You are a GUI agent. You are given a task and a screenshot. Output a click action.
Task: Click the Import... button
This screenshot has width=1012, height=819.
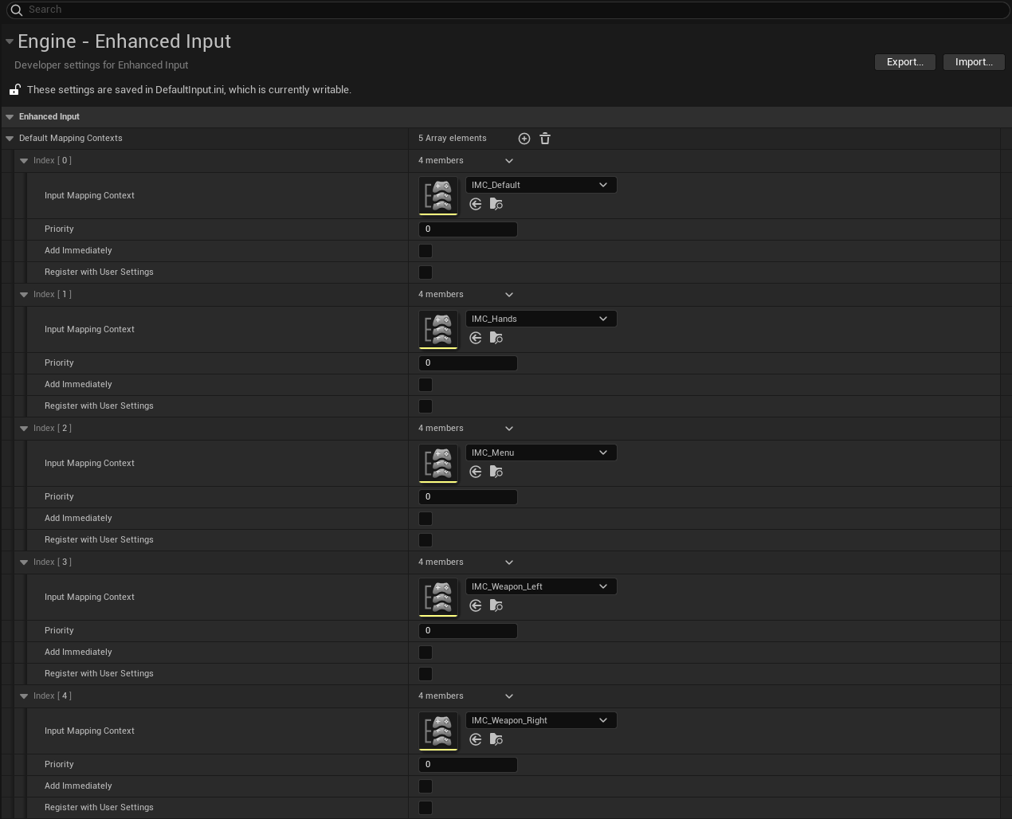tap(974, 62)
